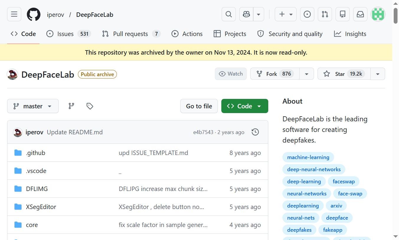The image size is (399, 240).
Task: Open commit hash e4b7543
Action: coord(203,132)
